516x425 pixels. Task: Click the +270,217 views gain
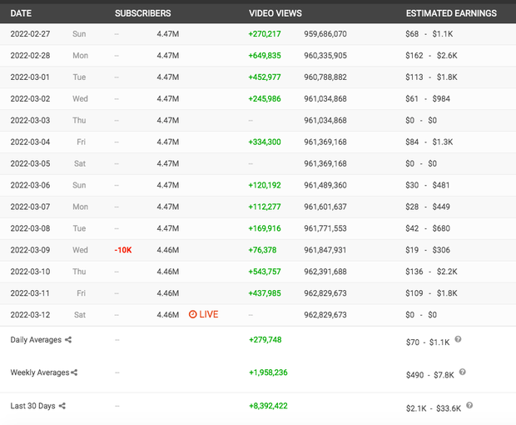click(265, 34)
